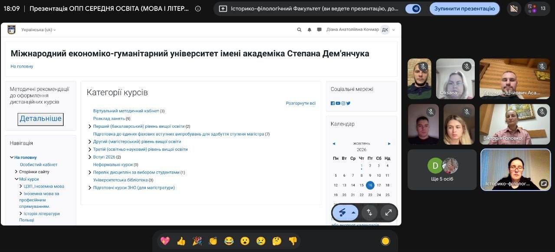The image size is (555, 252).
Task: Expand Третій (освітньо-науковий) рівень вищої освіти category
Action: 90,149
